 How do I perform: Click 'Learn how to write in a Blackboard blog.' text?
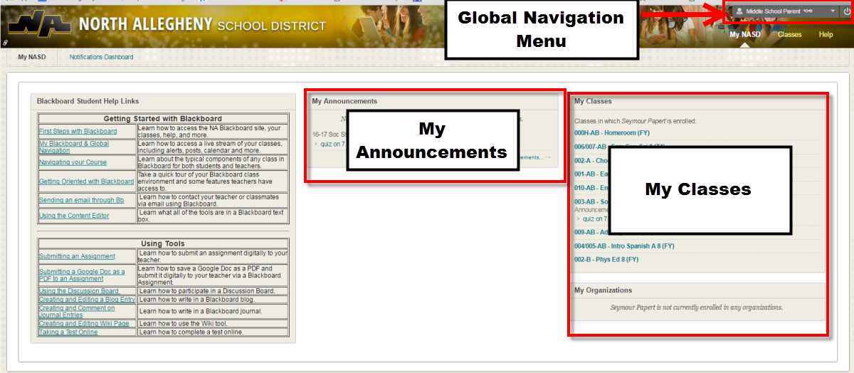[197, 300]
